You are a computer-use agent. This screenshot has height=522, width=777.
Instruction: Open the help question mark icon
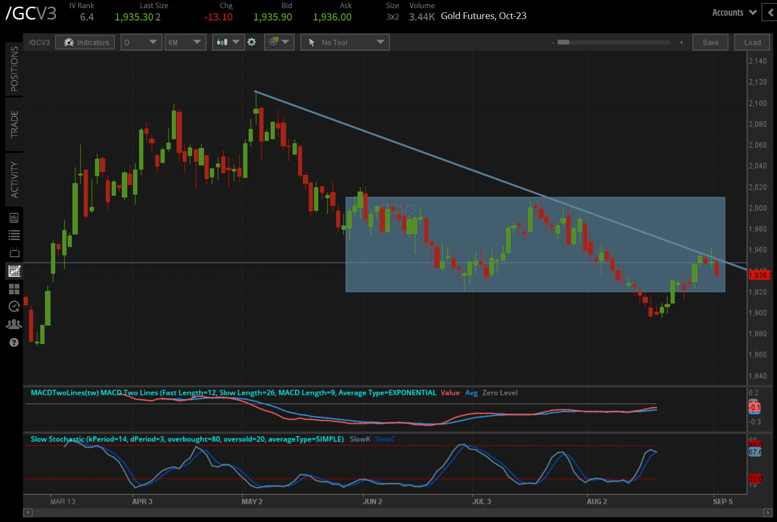(x=14, y=342)
